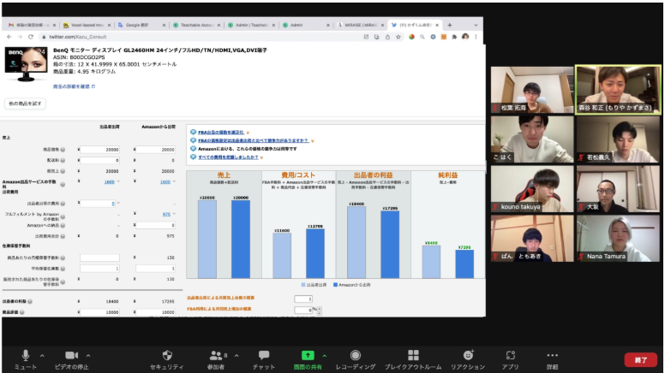The image size is (665, 373).
Task: Click the 出荷費用合計 help icon
Action: pos(63,236)
